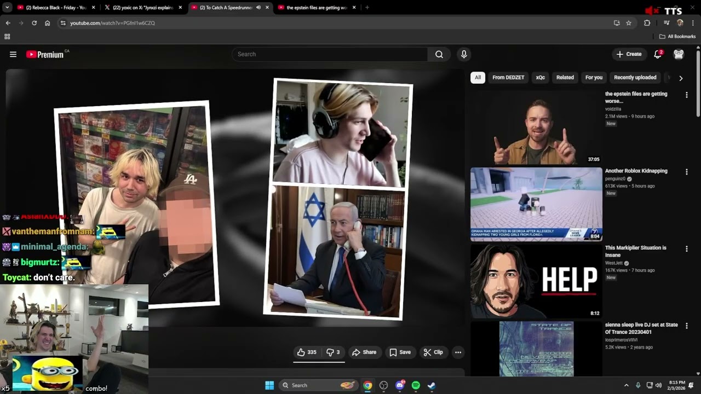Click the taskbar volume icon

658,385
